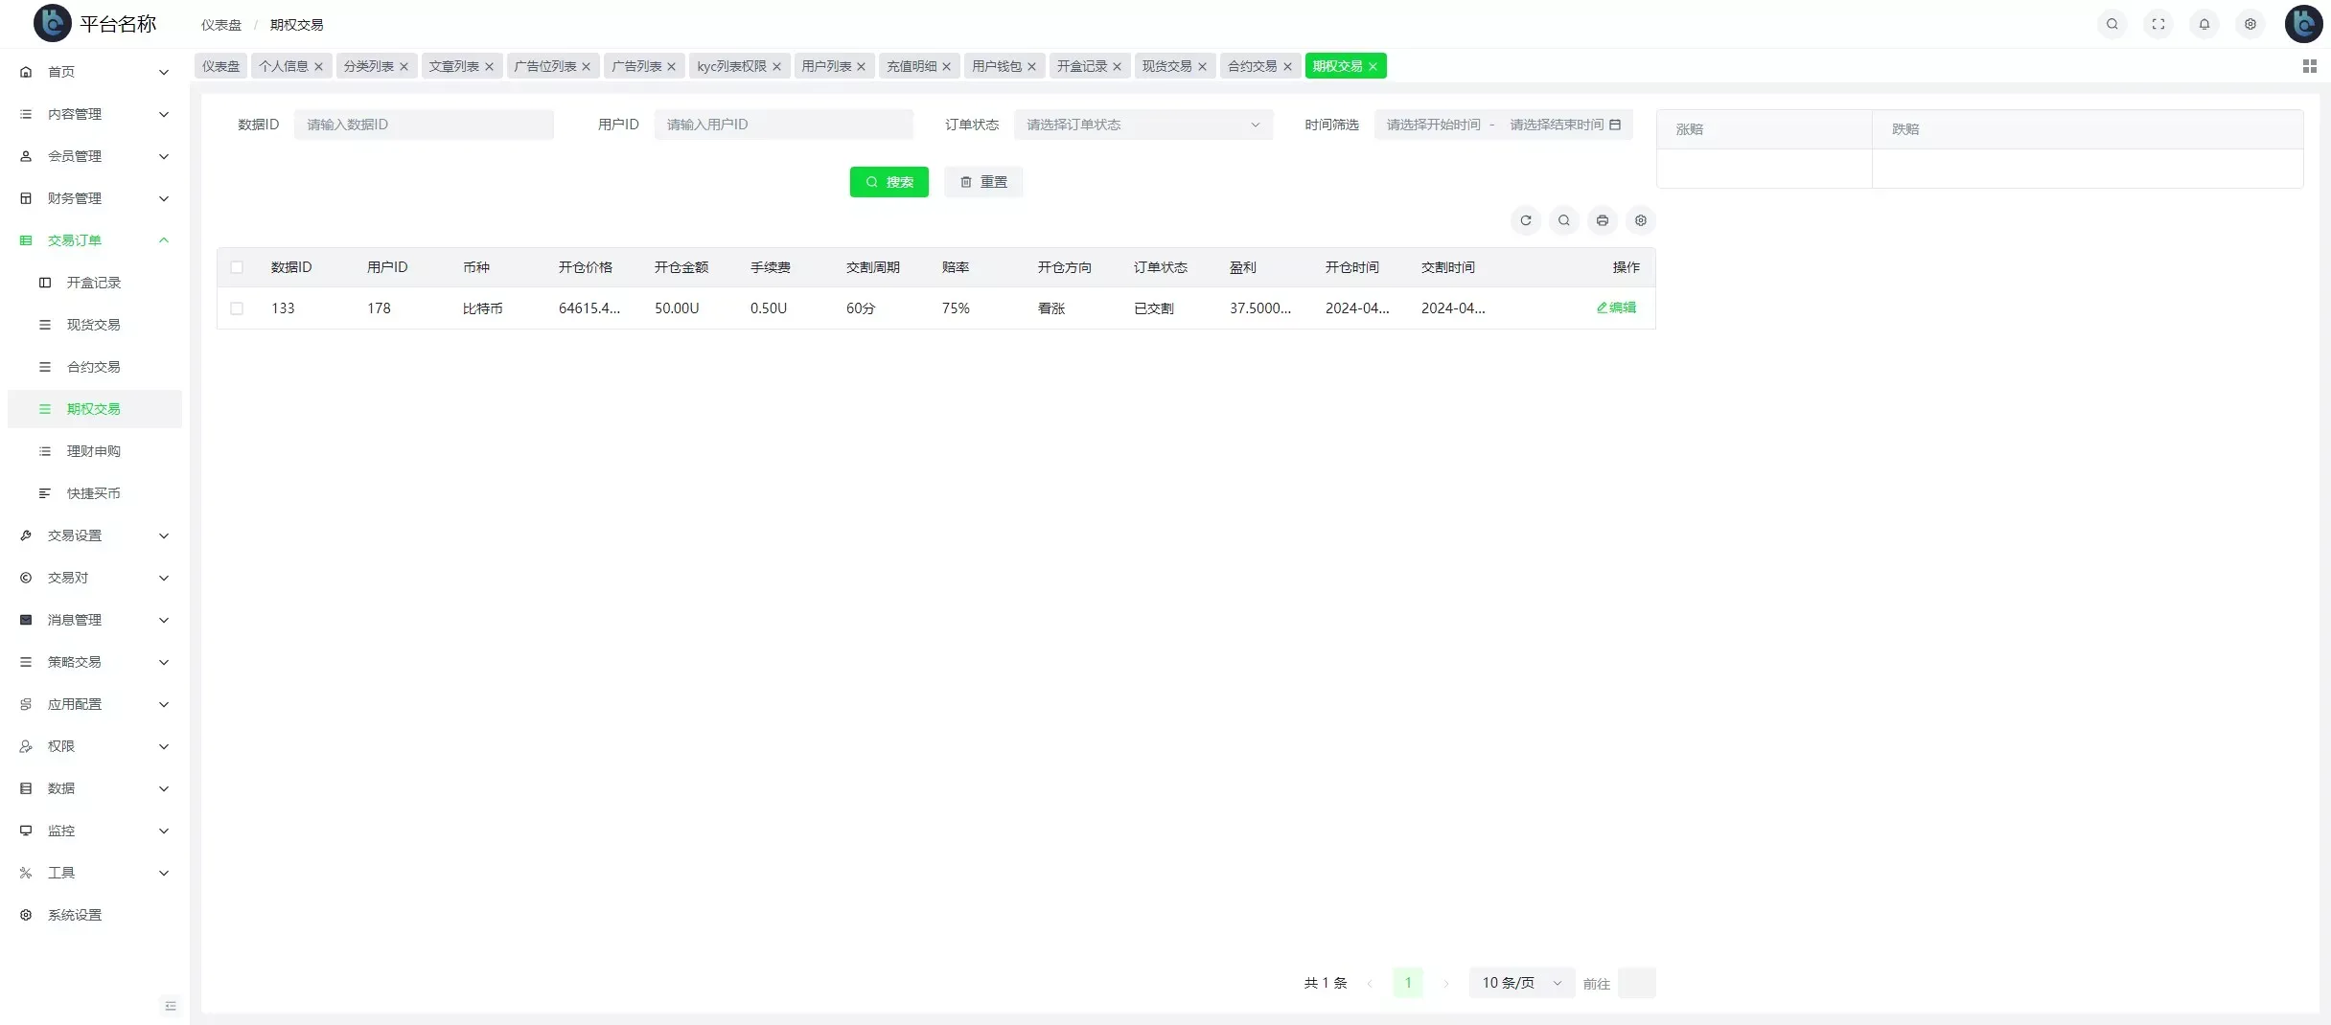Click the platform logo
The height and width of the screenshot is (1025, 2331).
click(x=52, y=23)
